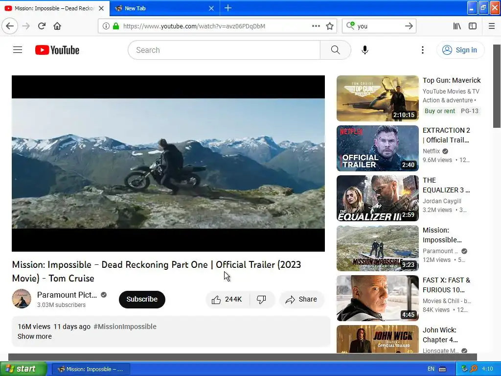This screenshot has width=501, height=376.
Task: Subscribe to Paramount Pictures
Action: [x=142, y=299]
